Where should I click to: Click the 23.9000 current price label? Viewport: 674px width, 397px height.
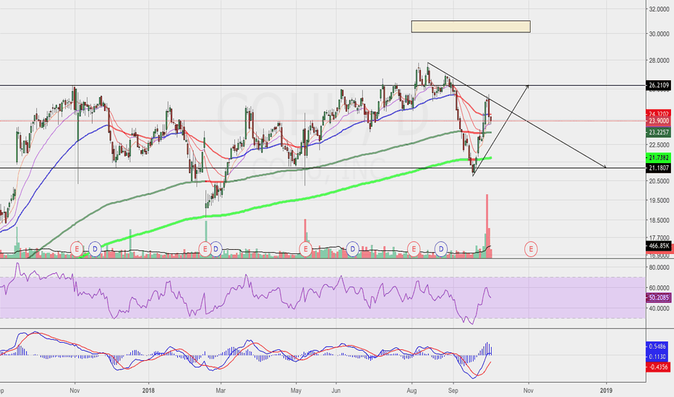point(659,121)
